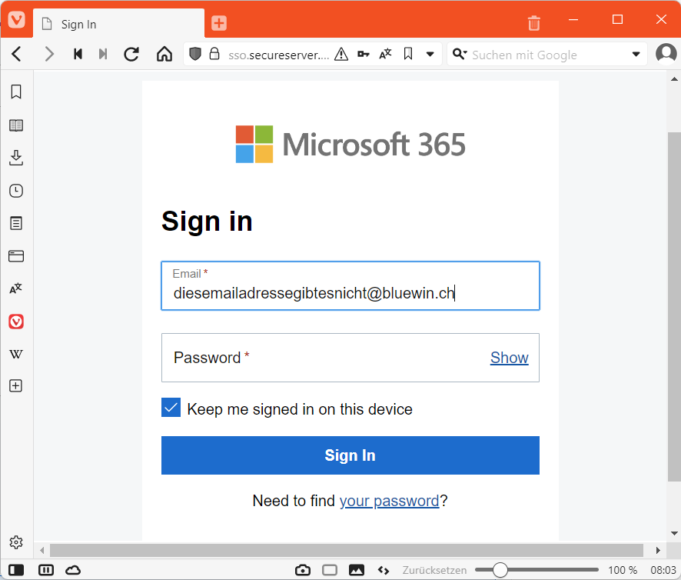681x580 pixels.
Task: Expand the address bar dropdown arrow
Action: (430, 55)
